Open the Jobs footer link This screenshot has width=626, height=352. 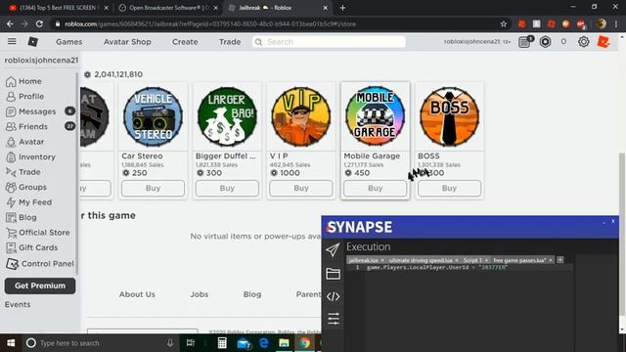(x=200, y=294)
